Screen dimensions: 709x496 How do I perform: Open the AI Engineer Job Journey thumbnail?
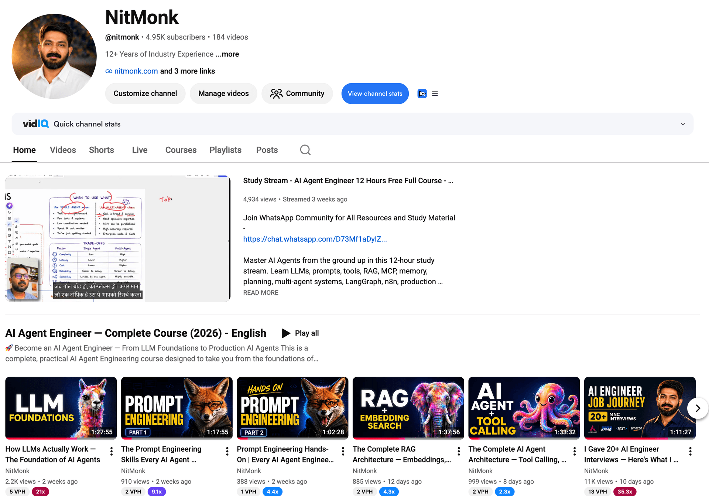click(640, 408)
